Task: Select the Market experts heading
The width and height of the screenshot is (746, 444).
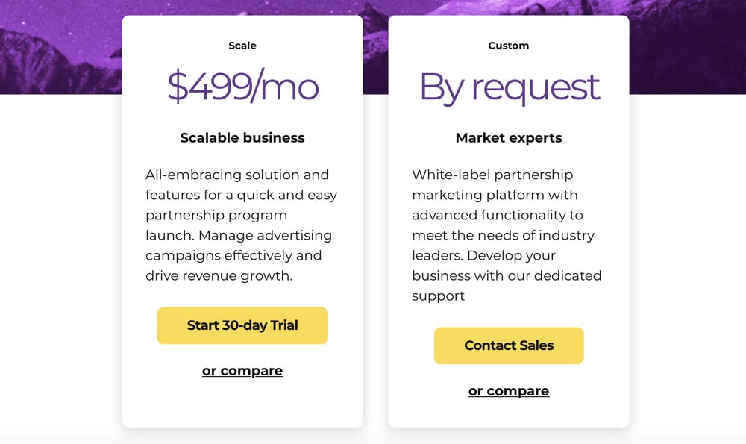Action: (509, 137)
